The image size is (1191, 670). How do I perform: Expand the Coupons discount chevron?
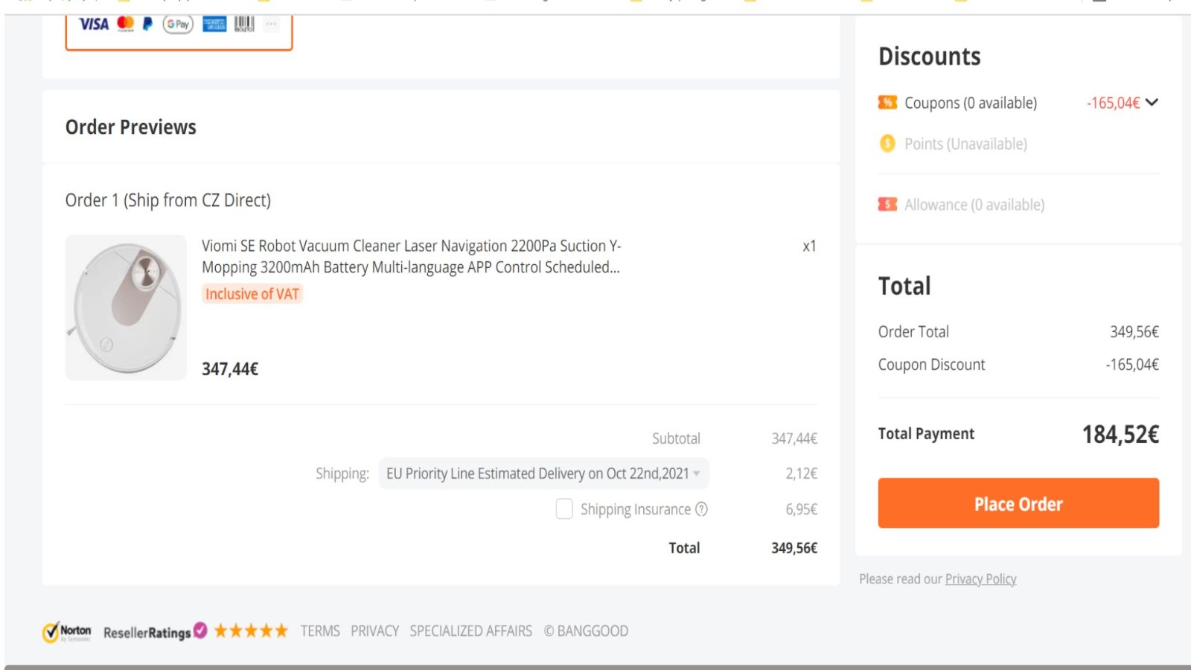[x=1152, y=102]
